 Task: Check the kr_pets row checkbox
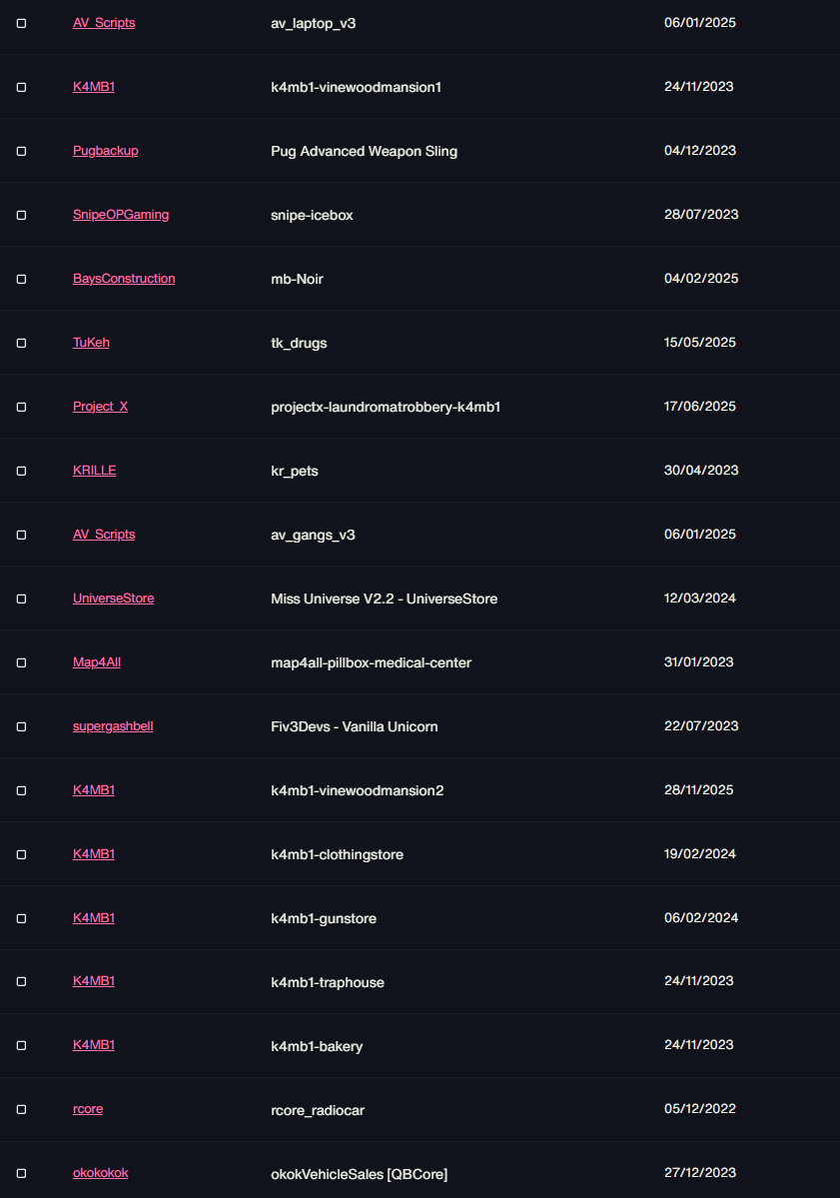[21, 471]
